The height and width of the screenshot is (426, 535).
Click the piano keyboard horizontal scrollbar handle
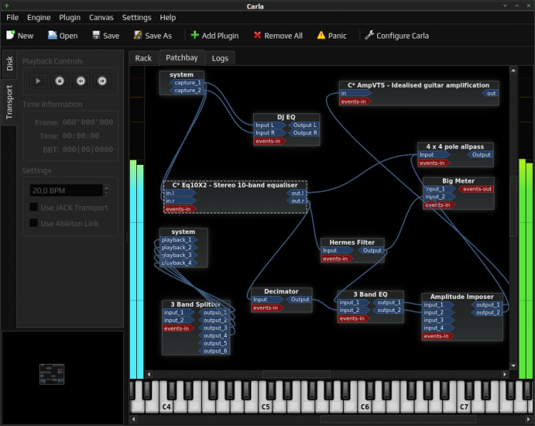point(398,419)
